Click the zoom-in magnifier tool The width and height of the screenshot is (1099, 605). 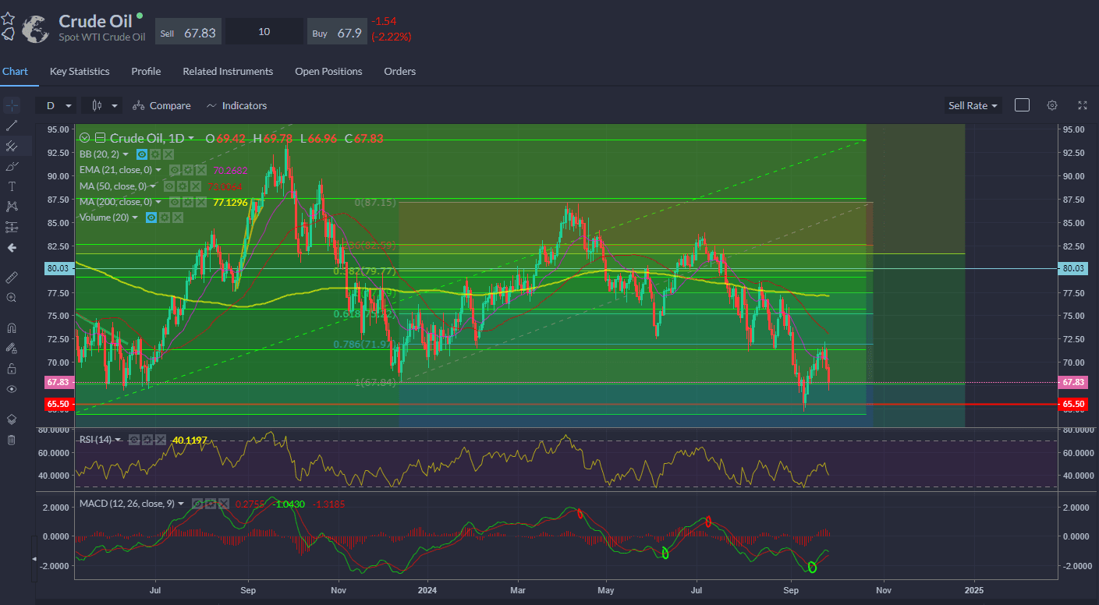point(11,297)
